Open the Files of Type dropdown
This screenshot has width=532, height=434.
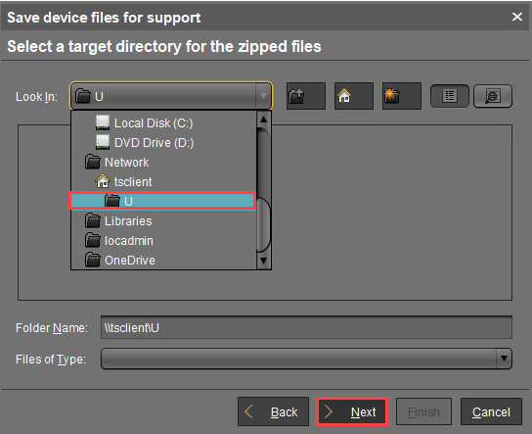point(504,359)
